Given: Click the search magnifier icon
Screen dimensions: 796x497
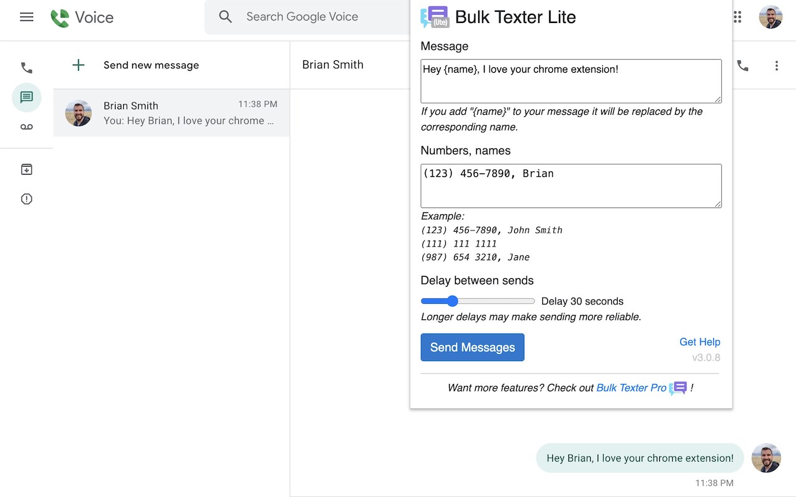Looking at the screenshot, I should coord(226,17).
